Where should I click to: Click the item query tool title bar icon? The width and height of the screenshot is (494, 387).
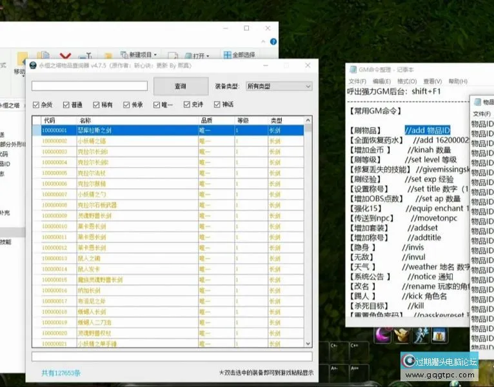[33, 65]
